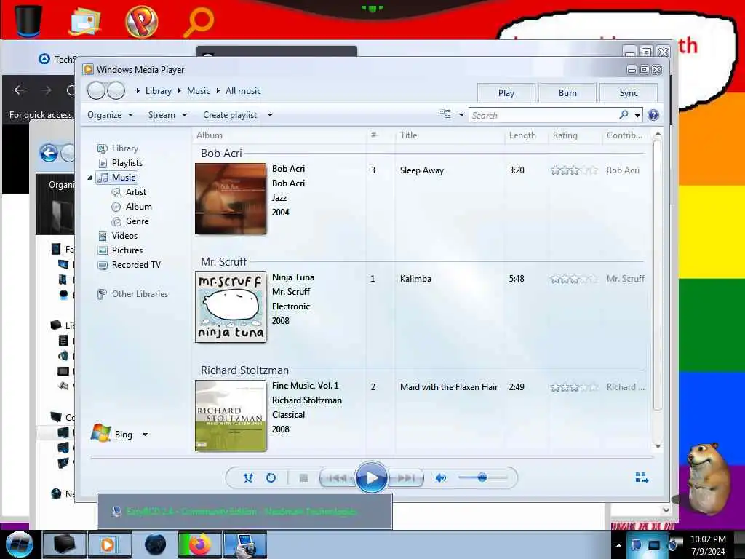Open search options dropdown arrow

point(637,115)
